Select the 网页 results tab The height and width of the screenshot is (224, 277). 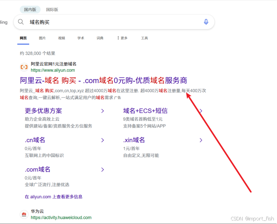(x=23, y=38)
